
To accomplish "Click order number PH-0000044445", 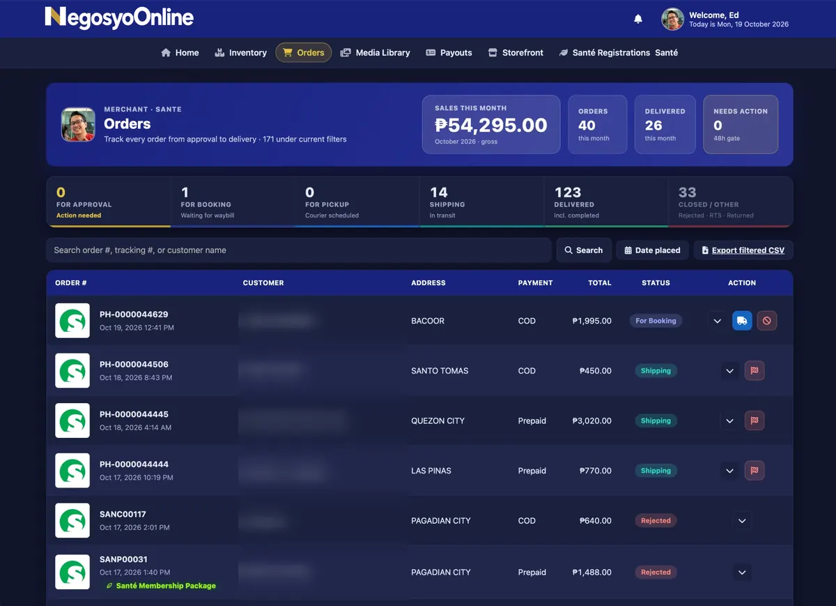I will point(134,414).
